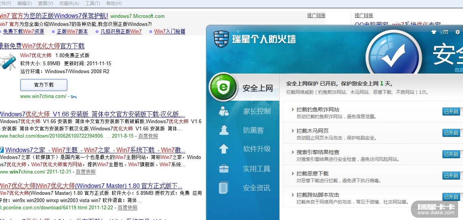Viewport: 463px width, 220px height.
Task: Expand the 拦截跨站脚本攻击 row chevron
Action: click(292, 195)
